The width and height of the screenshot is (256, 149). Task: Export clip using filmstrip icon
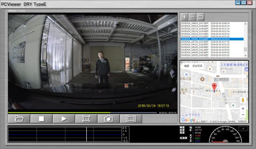[131, 119]
